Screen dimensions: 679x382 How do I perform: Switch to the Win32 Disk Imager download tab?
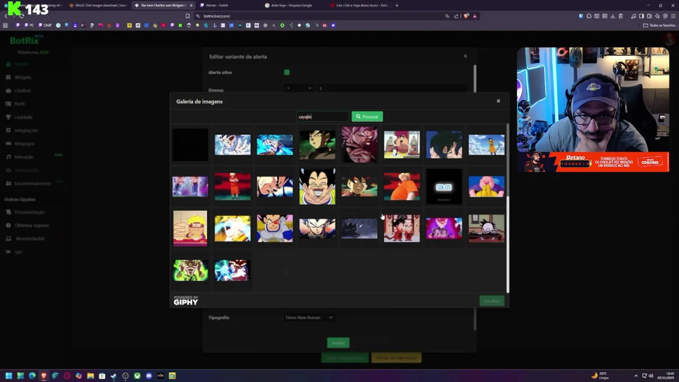click(x=98, y=5)
